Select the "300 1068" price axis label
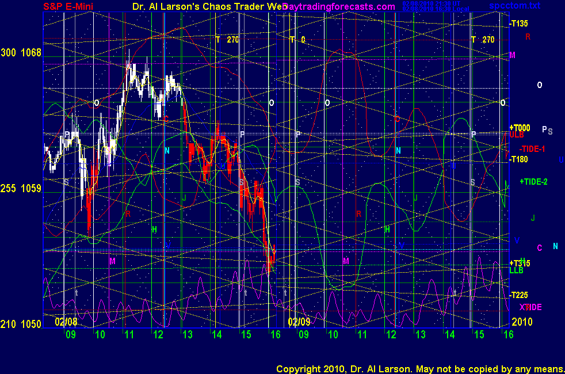Screen dimensions: 565x374 pos(21,53)
